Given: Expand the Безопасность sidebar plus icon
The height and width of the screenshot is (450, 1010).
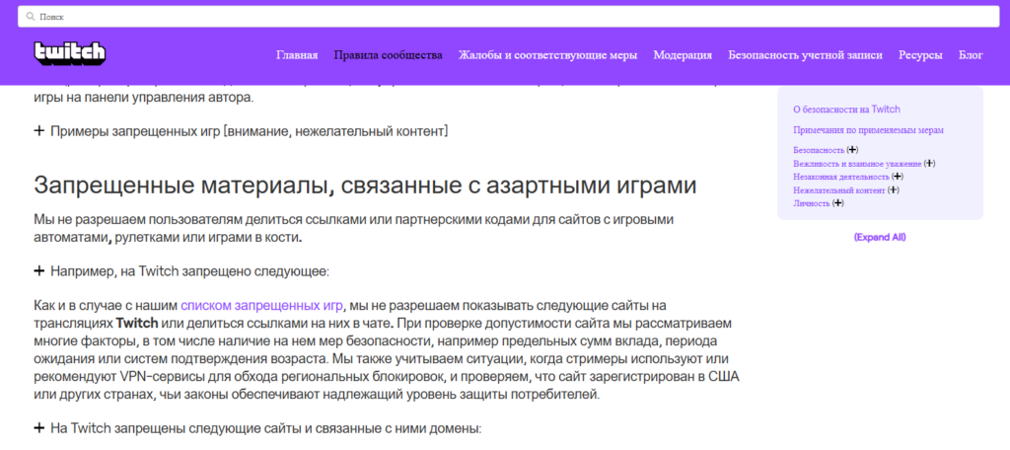Looking at the screenshot, I should pos(853,150).
